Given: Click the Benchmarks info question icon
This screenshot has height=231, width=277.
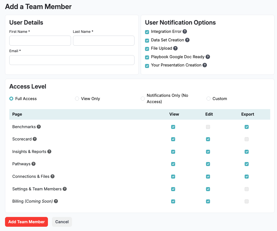Looking at the screenshot, I should (x=39, y=127).
